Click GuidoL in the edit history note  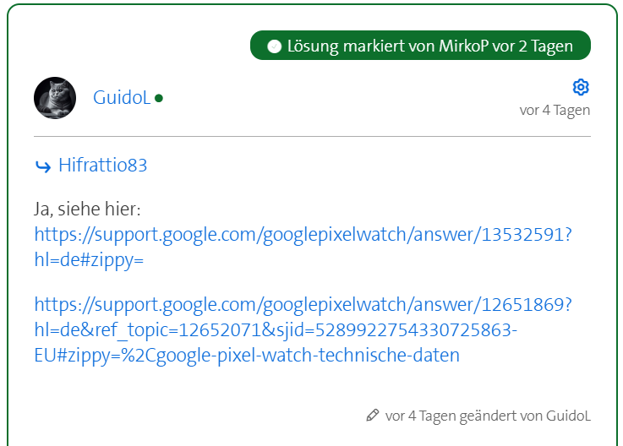[x=567, y=416]
